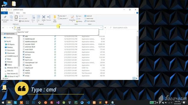Open Brave browser from the taskbar

106,102
